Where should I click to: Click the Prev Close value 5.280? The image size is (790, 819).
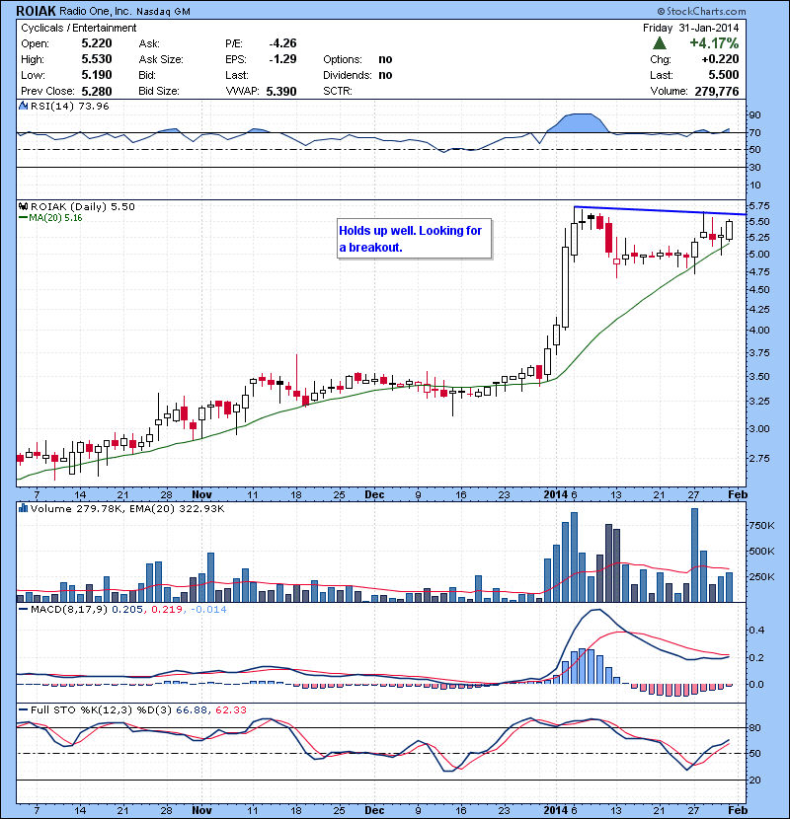point(97,92)
